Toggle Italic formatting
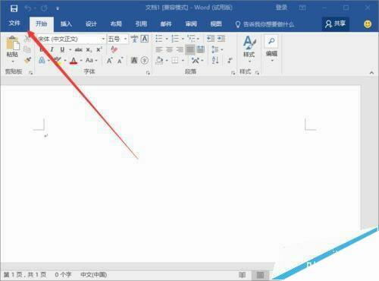Screen dimensions: 379x281 (x=52, y=49)
